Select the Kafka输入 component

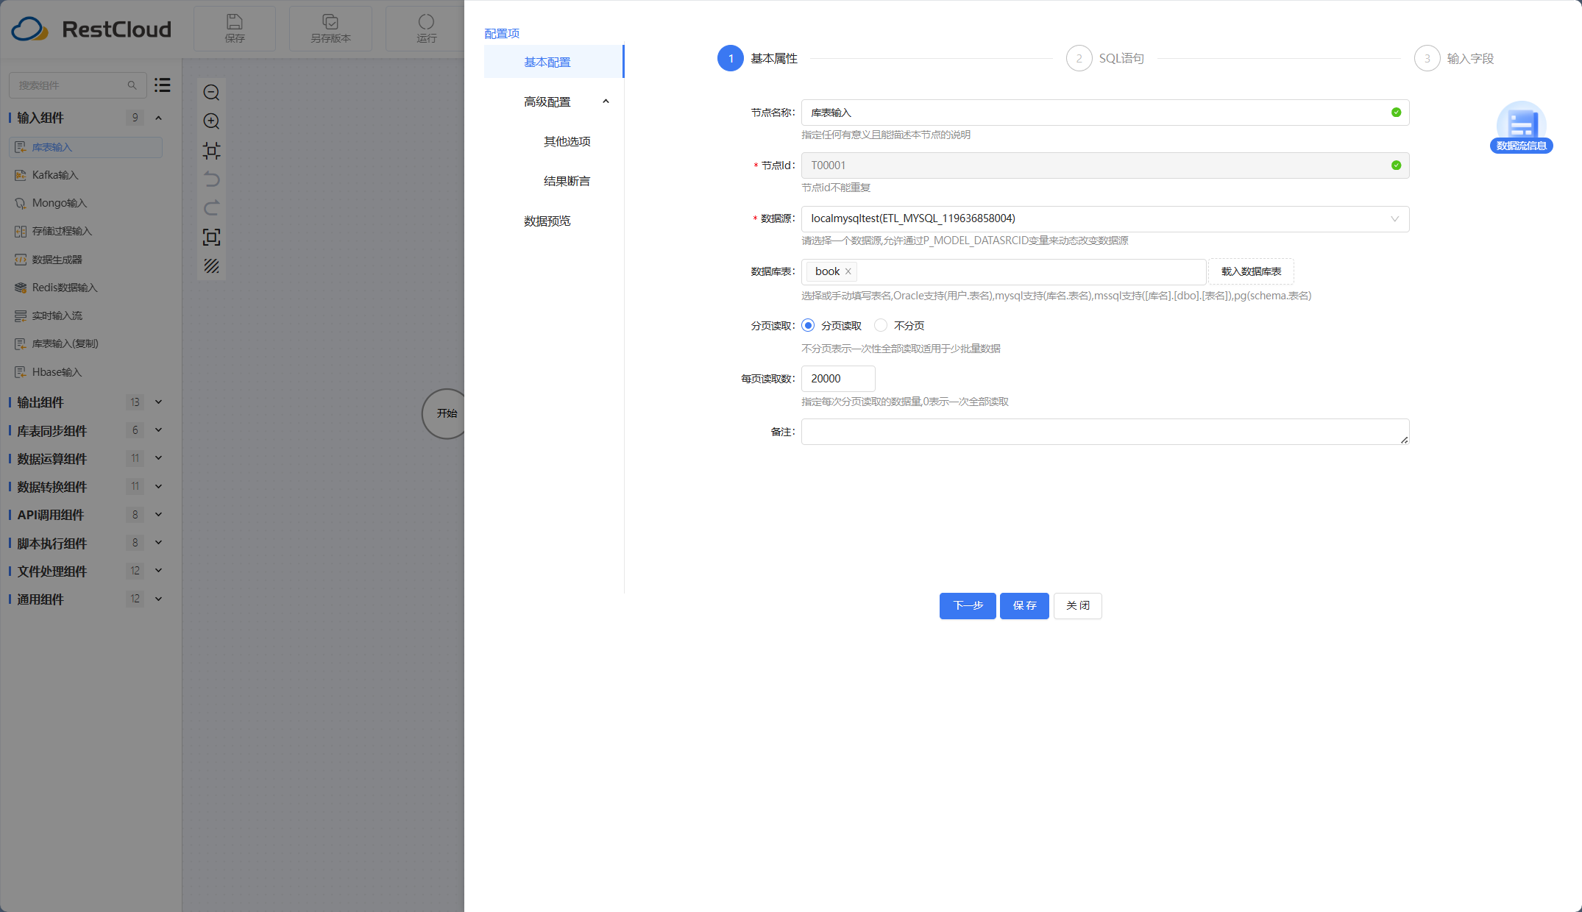tap(85, 175)
